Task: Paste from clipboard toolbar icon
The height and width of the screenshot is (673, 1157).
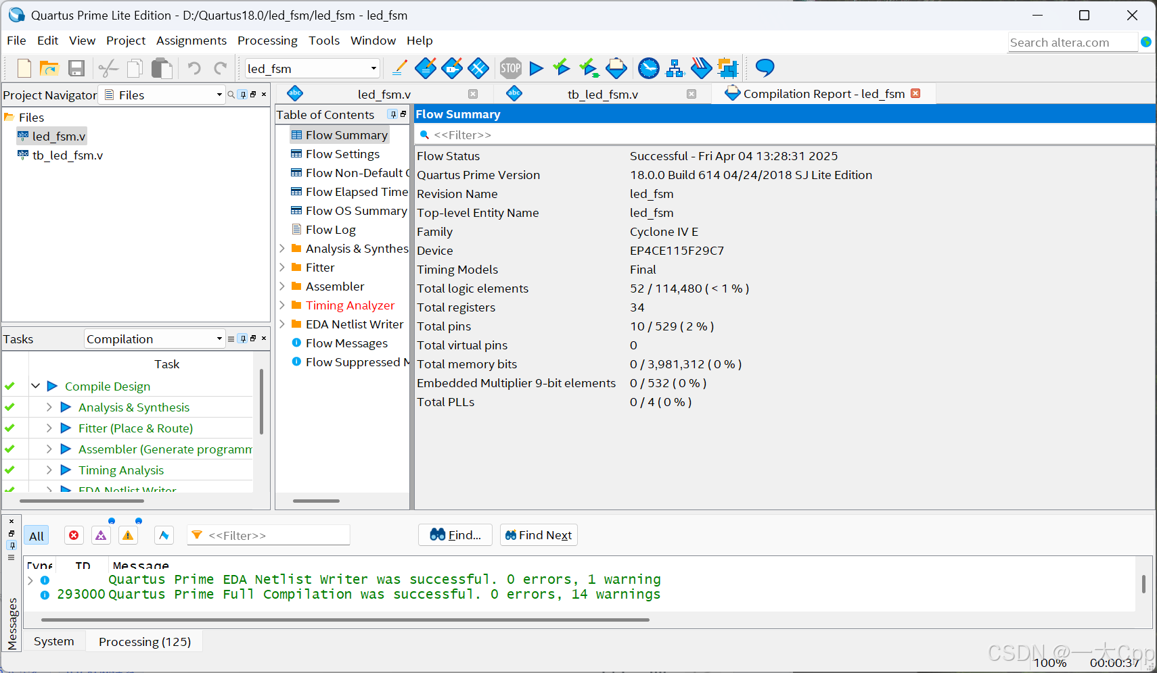Action: click(162, 68)
